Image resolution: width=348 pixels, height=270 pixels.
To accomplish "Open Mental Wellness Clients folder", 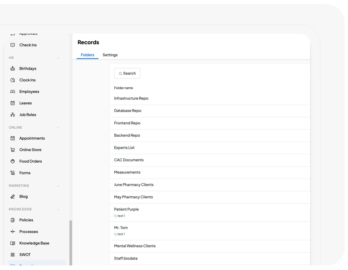I will click(x=210, y=246).
